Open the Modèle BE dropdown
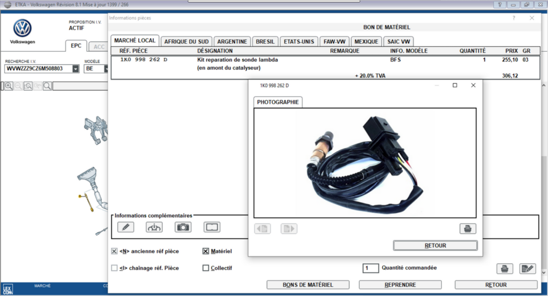 click(106, 69)
